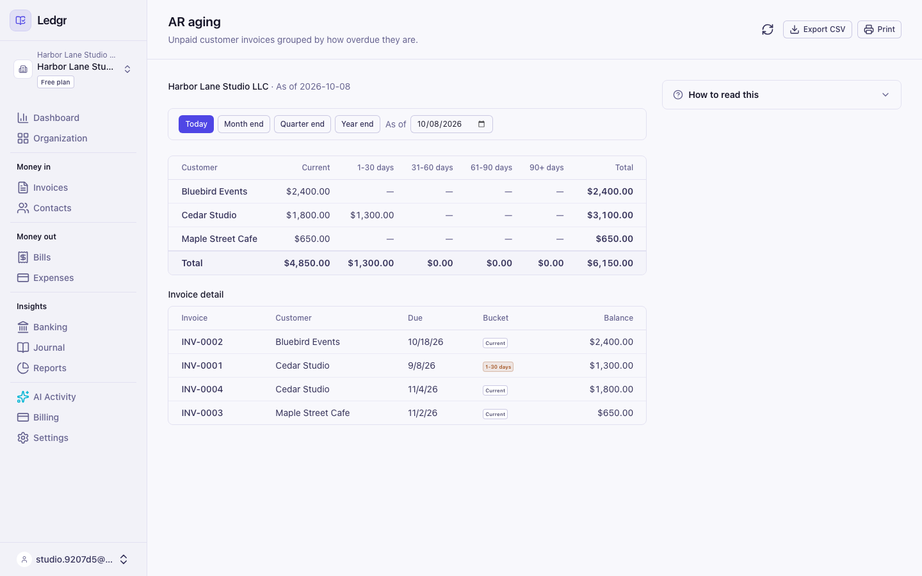Image resolution: width=922 pixels, height=576 pixels.
Task: Select the Quarter end preset
Action: [302, 124]
